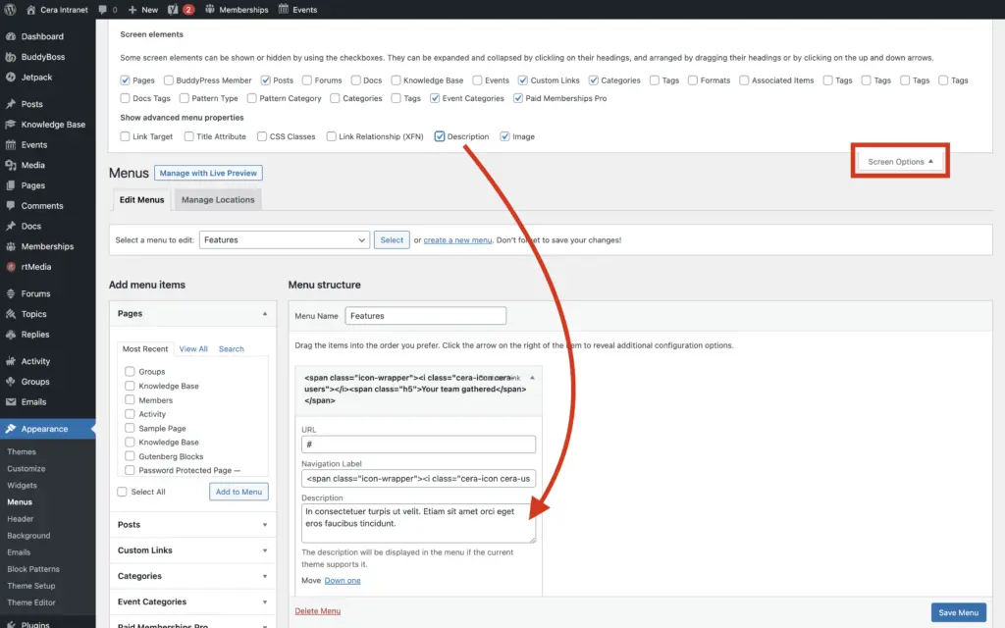Screen dimensions: 1005x628
Task: Expand the Custom Links accordion section
Action: 192,550
